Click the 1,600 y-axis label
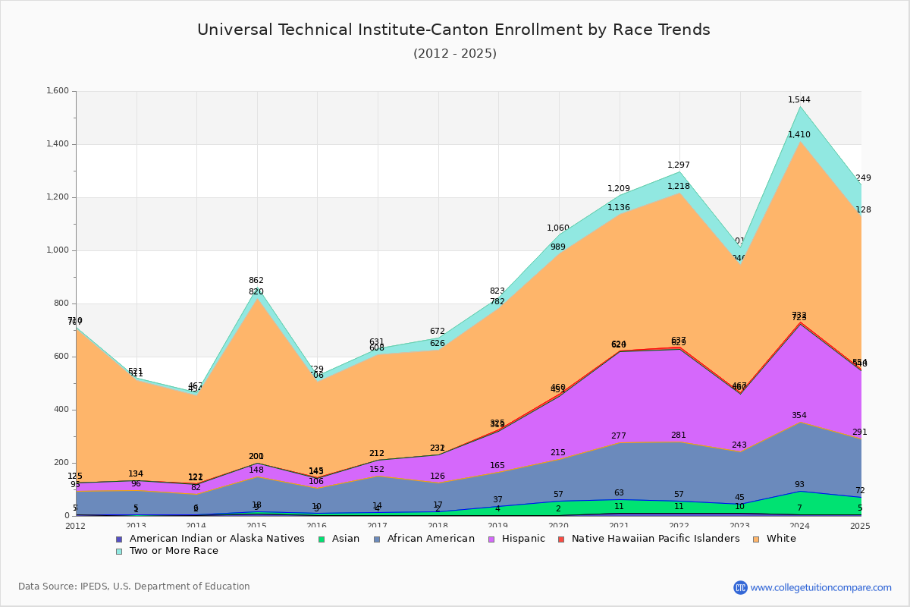 click(58, 91)
